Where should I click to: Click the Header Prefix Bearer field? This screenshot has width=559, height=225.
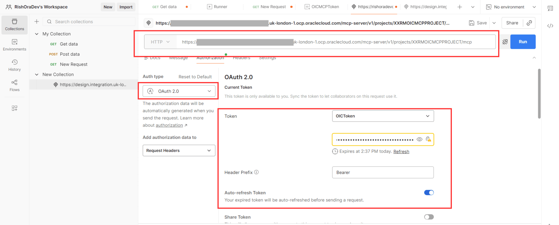coord(383,172)
